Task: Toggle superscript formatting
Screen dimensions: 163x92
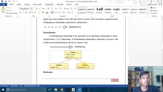Action: tap(35, 13)
